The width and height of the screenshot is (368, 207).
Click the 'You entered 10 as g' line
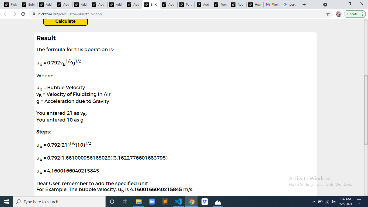pos(60,120)
